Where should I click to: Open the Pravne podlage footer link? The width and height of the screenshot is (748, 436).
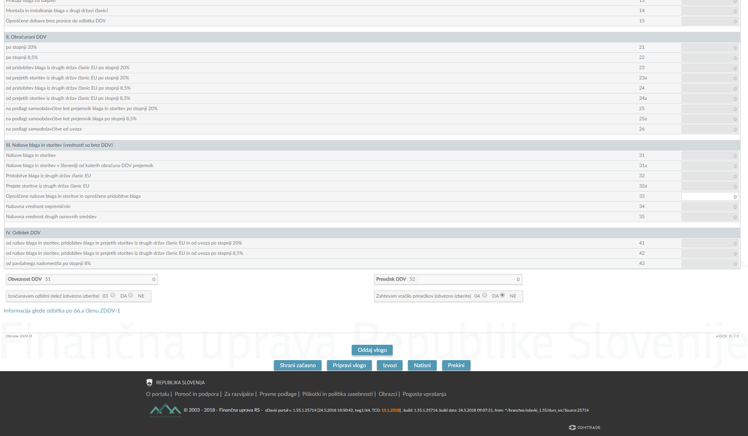pos(278,394)
